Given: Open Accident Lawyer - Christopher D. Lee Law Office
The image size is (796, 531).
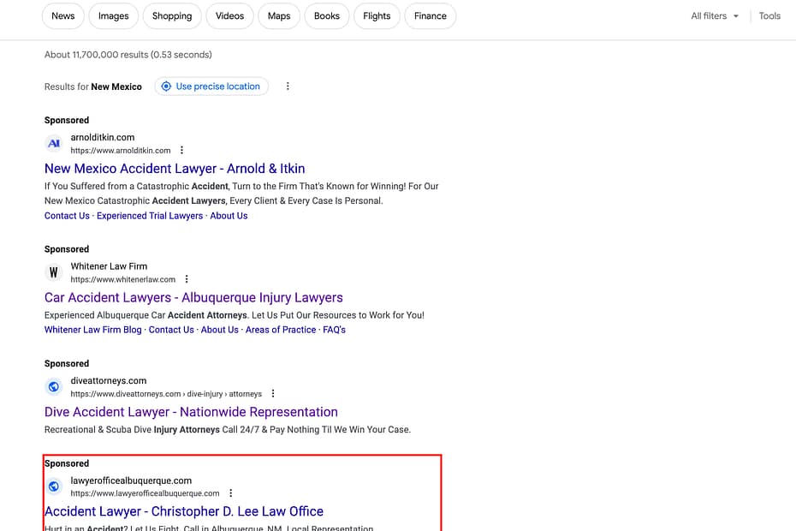Looking at the screenshot, I should click(x=184, y=511).
